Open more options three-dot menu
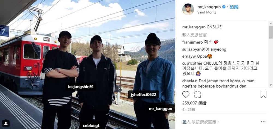Screen dimensions: 273x129 pos(263,122)
